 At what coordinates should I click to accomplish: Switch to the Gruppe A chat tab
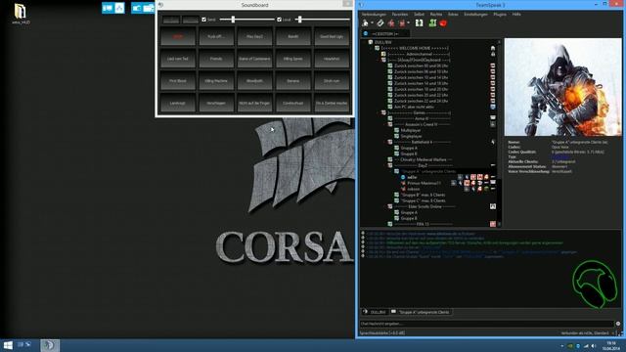[x=421, y=312]
